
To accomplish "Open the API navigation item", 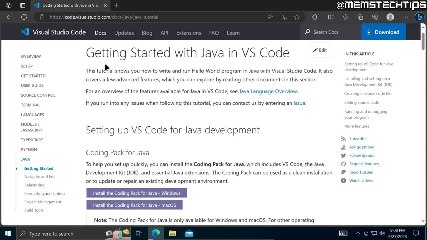I will click(164, 33).
